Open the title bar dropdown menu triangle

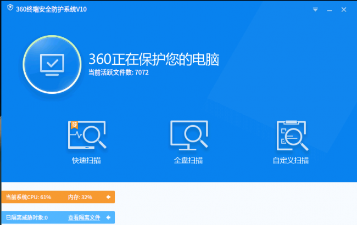click(x=315, y=9)
